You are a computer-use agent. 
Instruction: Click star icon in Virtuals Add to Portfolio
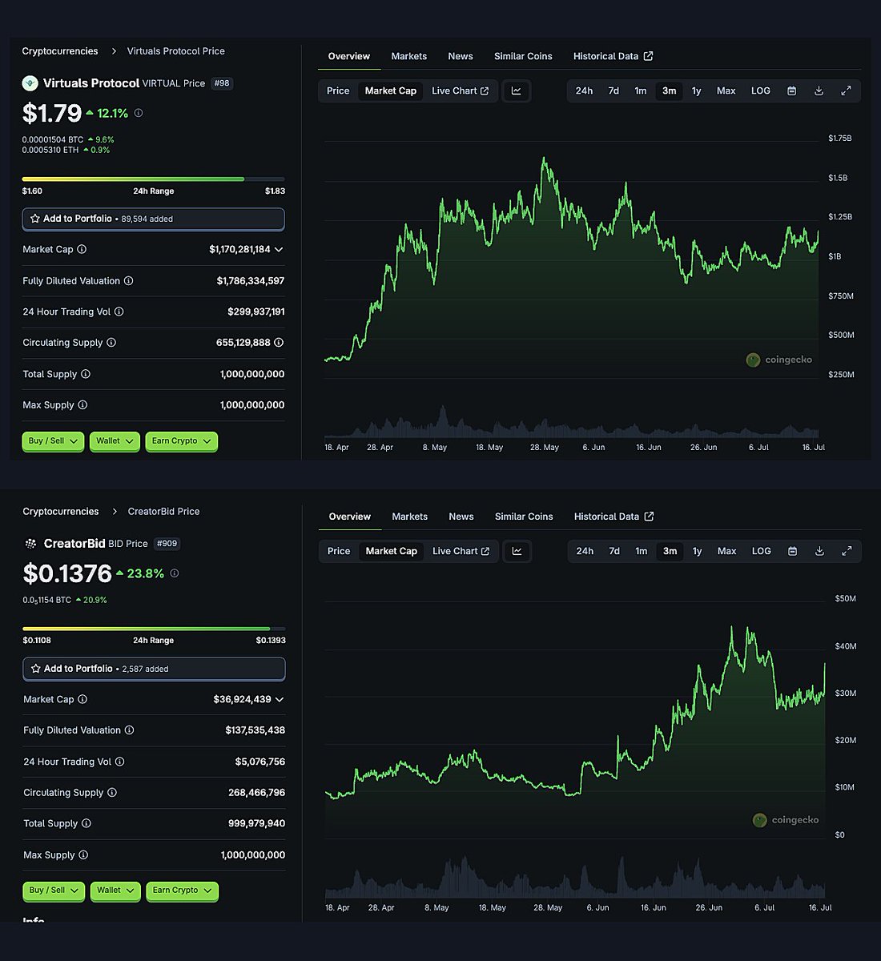tap(35, 218)
